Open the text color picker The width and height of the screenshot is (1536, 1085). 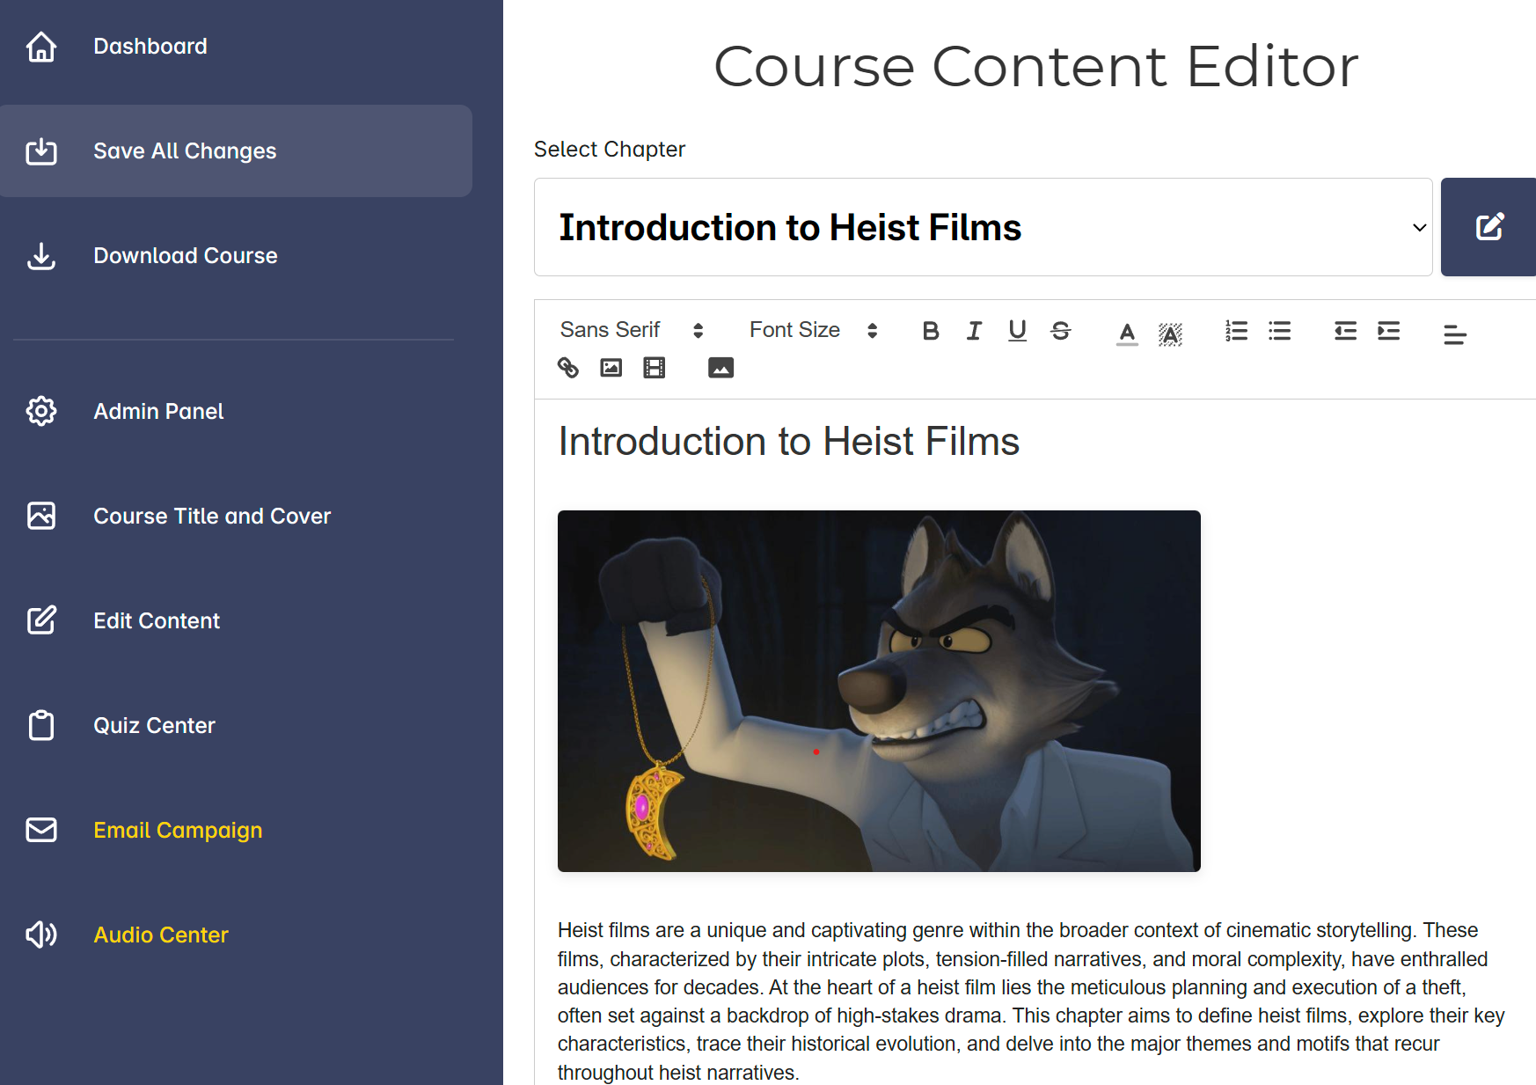(1127, 334)
